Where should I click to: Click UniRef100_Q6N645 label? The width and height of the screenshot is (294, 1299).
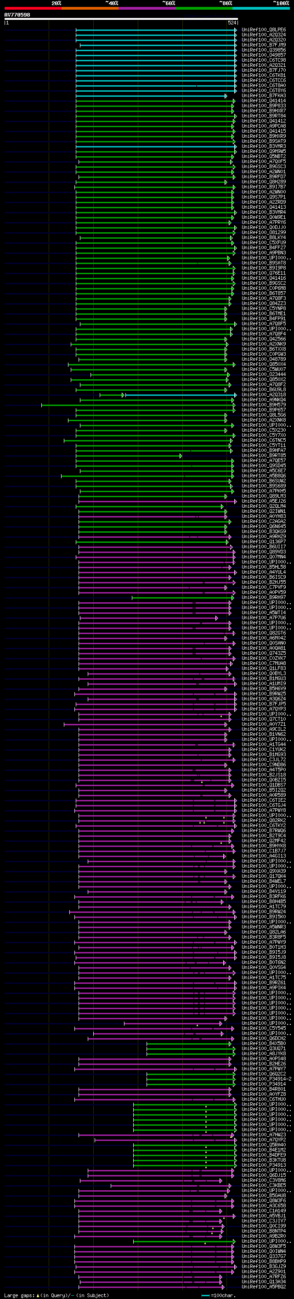263,526
